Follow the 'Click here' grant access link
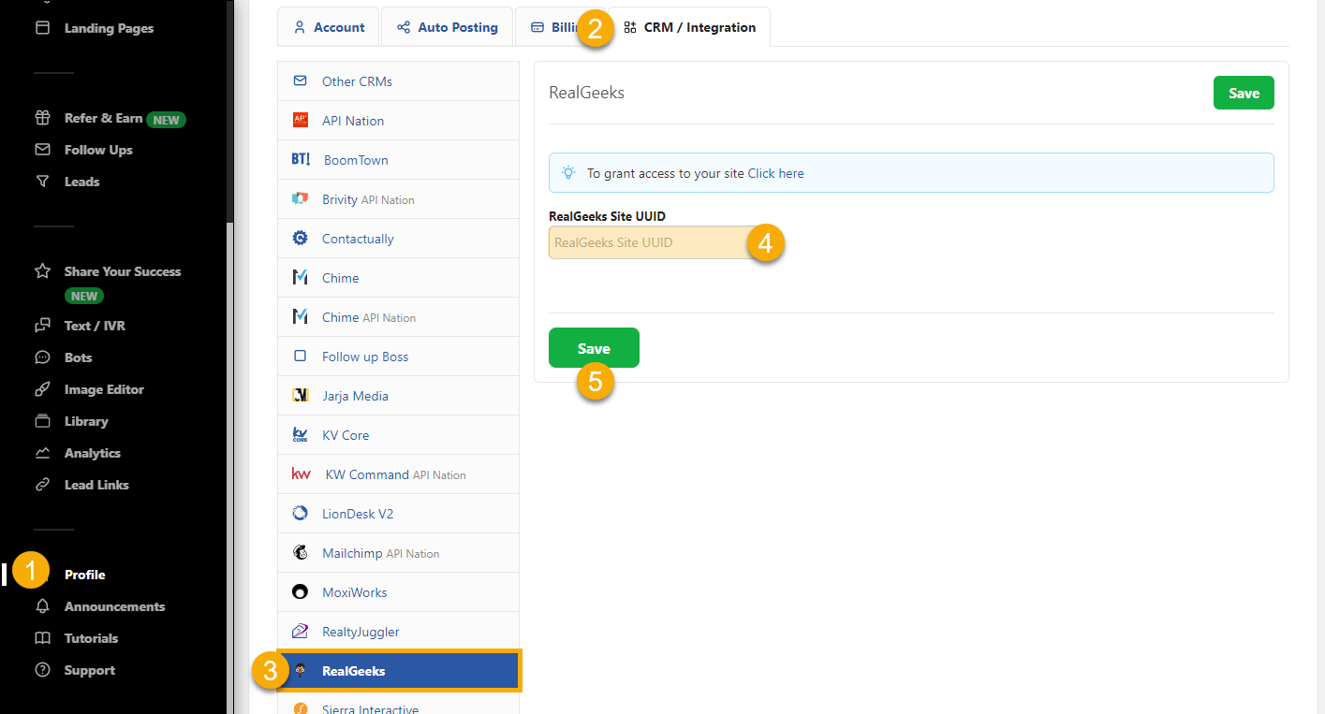Image resolution: width=1325 pixels, height=714 pixels. [775, 173]
